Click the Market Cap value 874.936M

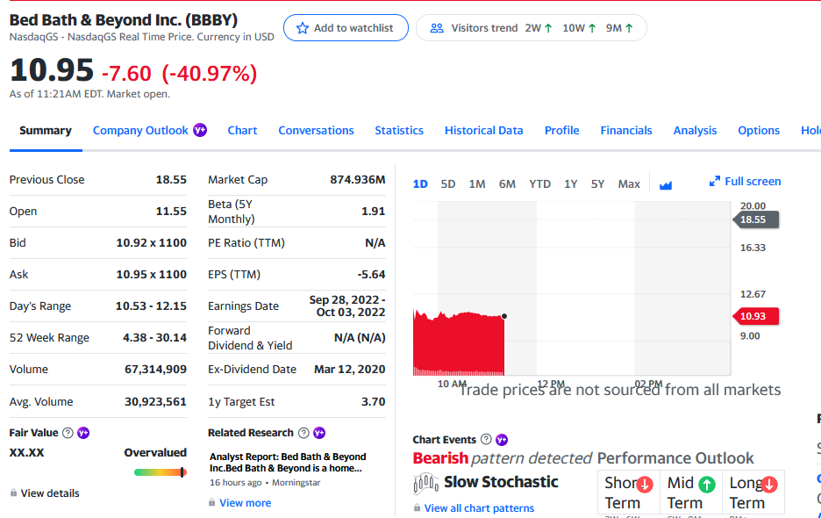point(358,180)
